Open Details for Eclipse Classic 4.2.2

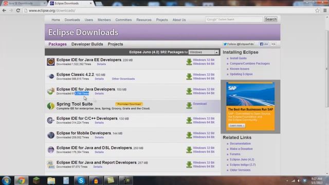pos(99,79)
